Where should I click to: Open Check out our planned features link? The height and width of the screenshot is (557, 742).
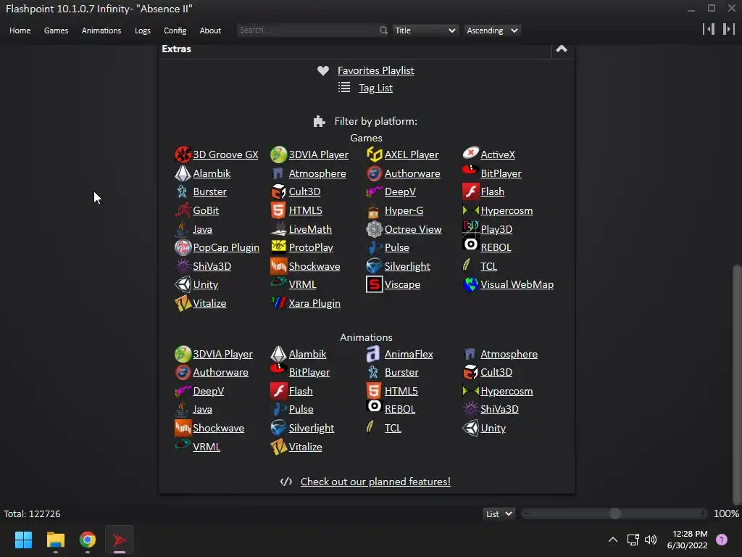[375, 482]
